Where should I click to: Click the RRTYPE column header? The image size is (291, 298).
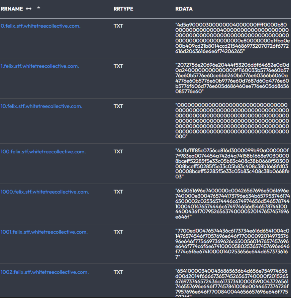click(x=123, y=9)
